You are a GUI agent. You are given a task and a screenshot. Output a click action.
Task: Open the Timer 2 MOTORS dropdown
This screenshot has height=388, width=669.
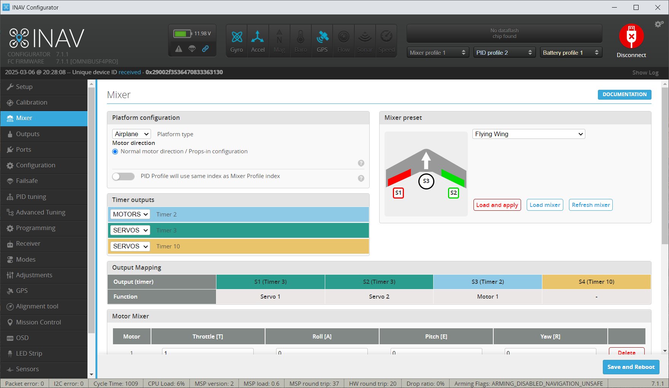(130, 215)
